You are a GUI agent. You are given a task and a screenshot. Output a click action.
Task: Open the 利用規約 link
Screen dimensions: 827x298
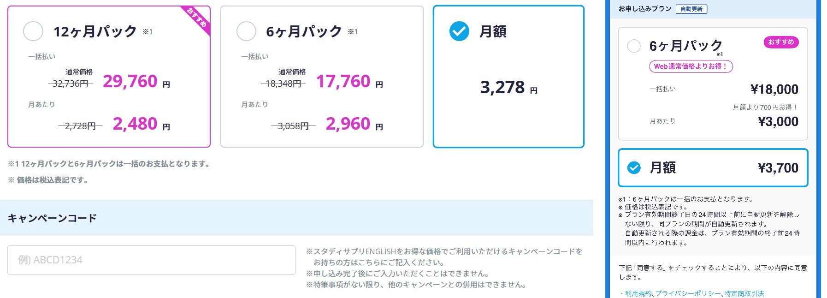point(638,293)
